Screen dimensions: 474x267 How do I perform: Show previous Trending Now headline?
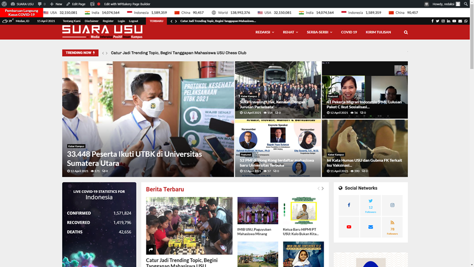click(102, 53)
